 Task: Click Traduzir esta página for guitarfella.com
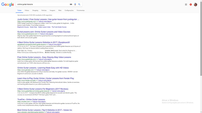[x=58, y=91]
